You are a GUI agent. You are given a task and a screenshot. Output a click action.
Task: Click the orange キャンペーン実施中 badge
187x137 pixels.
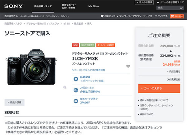(x=106, y=45)
